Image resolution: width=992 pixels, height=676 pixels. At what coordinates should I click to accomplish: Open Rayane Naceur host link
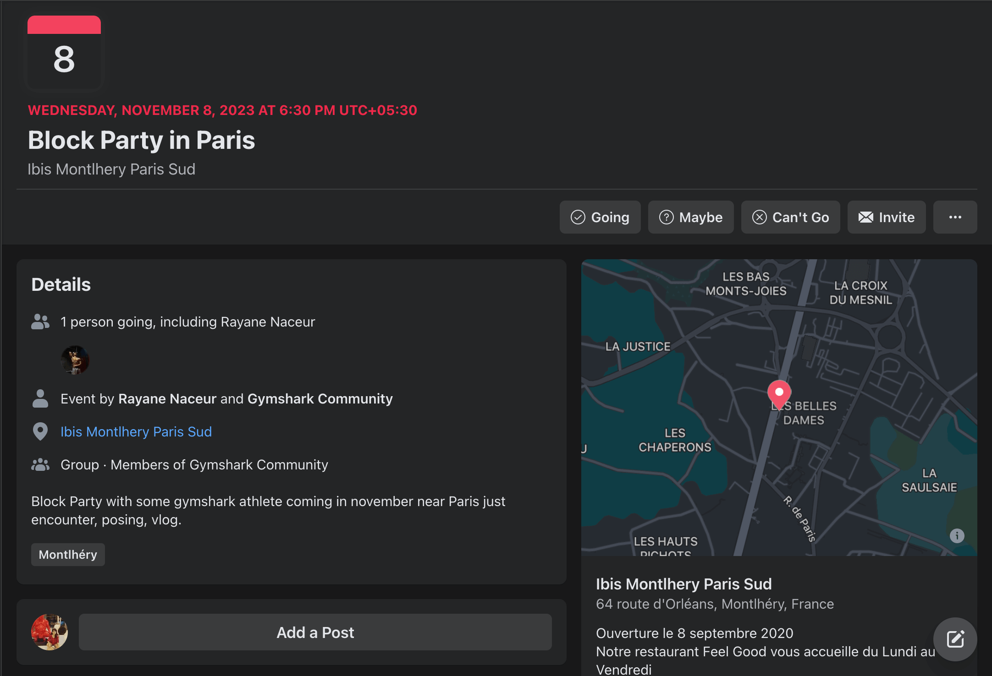tap(167, 398)
